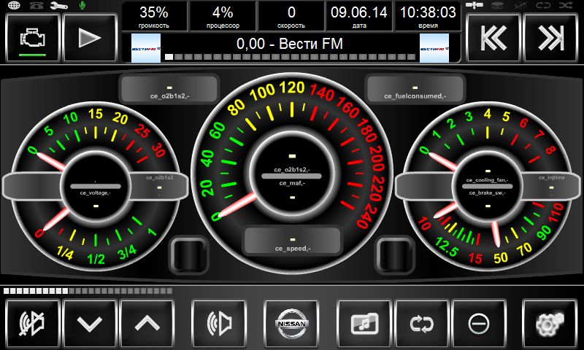Click the 120 mark on the speedometer
The height and width of the screenshot is (350, 584).
pyautogui.click(x=291, y=87)
